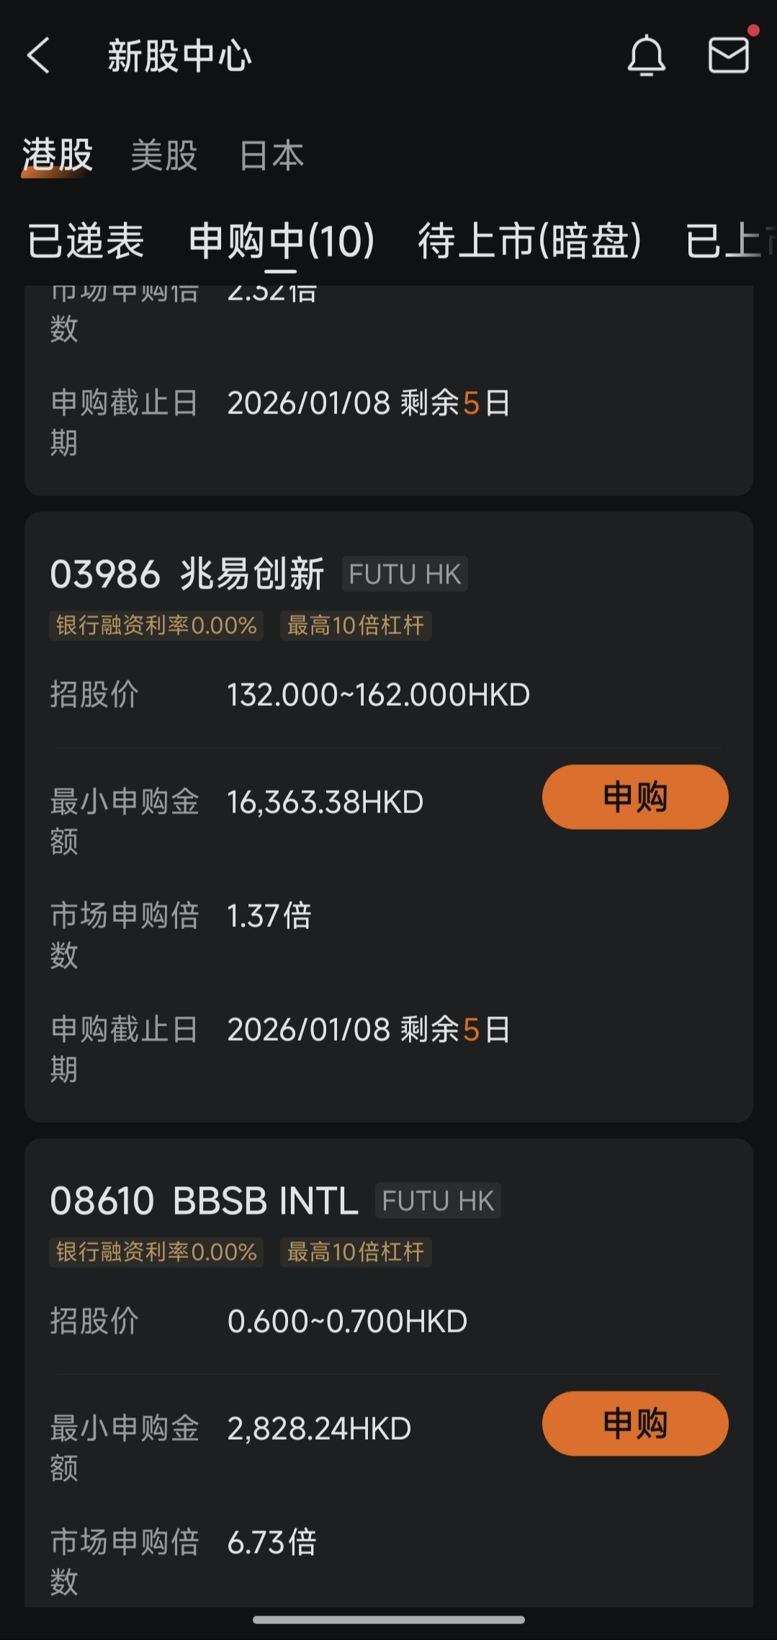Tap 最高10倍杠杆 badge under BBSB INTL
Screen dimensions: 777x1640
(x=356, y=1252)
